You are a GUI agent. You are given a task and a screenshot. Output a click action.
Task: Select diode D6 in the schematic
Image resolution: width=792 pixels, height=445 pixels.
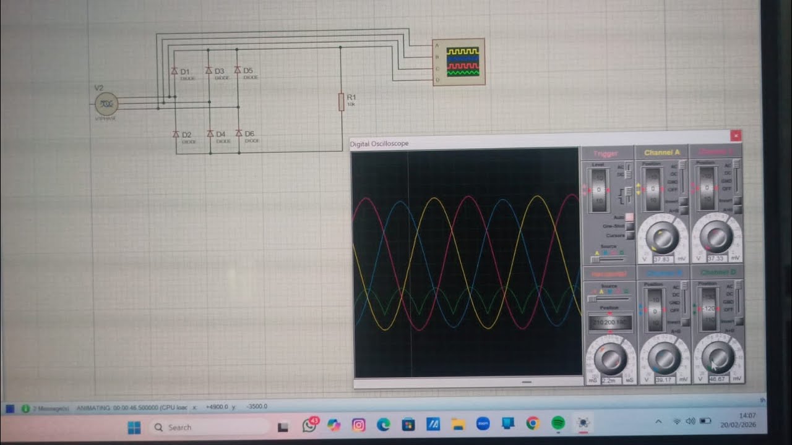(239, 133)
